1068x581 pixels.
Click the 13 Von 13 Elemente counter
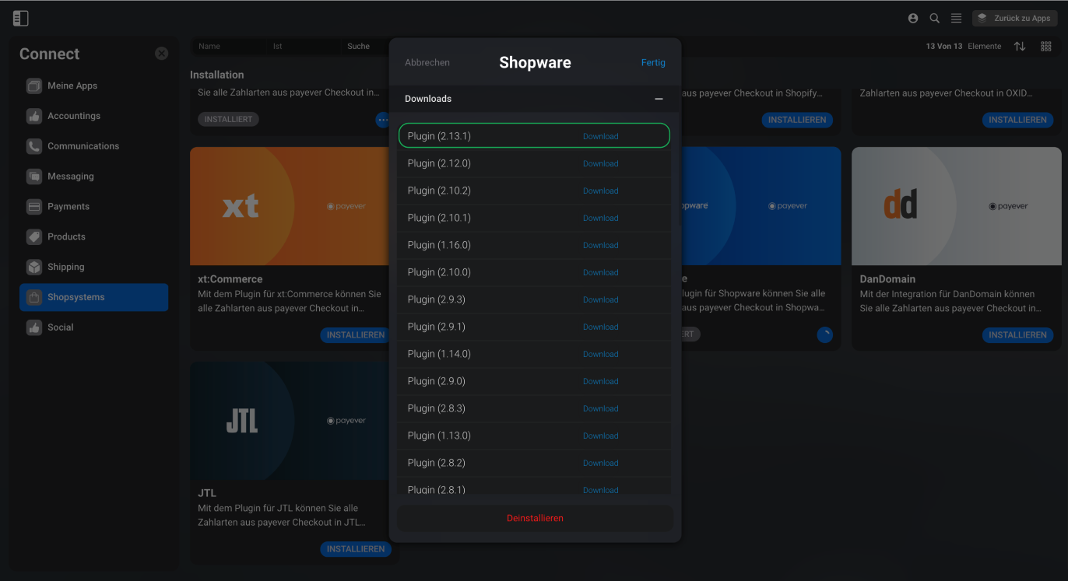coord(964,47)
